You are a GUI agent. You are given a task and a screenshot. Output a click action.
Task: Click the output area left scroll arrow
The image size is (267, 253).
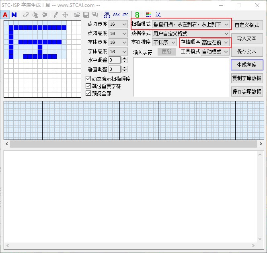coord(8,245)
